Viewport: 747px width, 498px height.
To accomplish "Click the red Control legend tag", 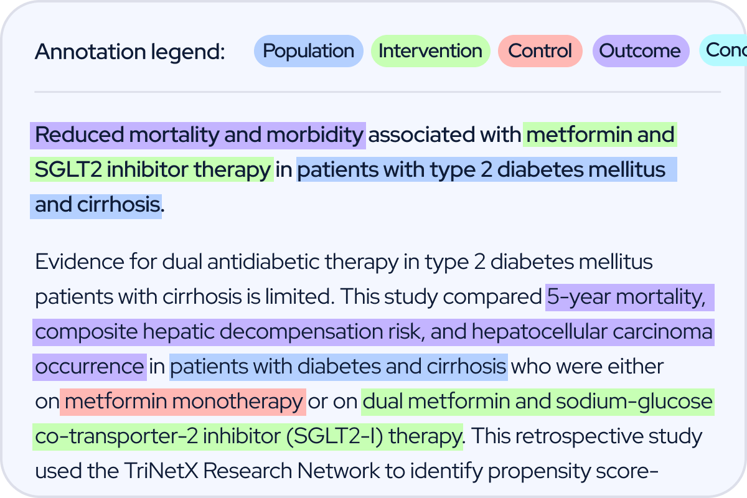I will [x=540, y=51].
